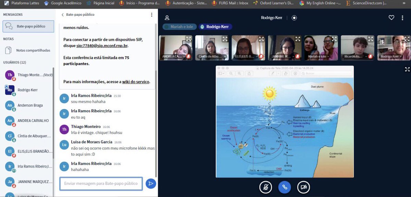This screenshot has width=411, height=197.
Task: Open Google Acadêmico bookmark
Action: pos(63,3)
